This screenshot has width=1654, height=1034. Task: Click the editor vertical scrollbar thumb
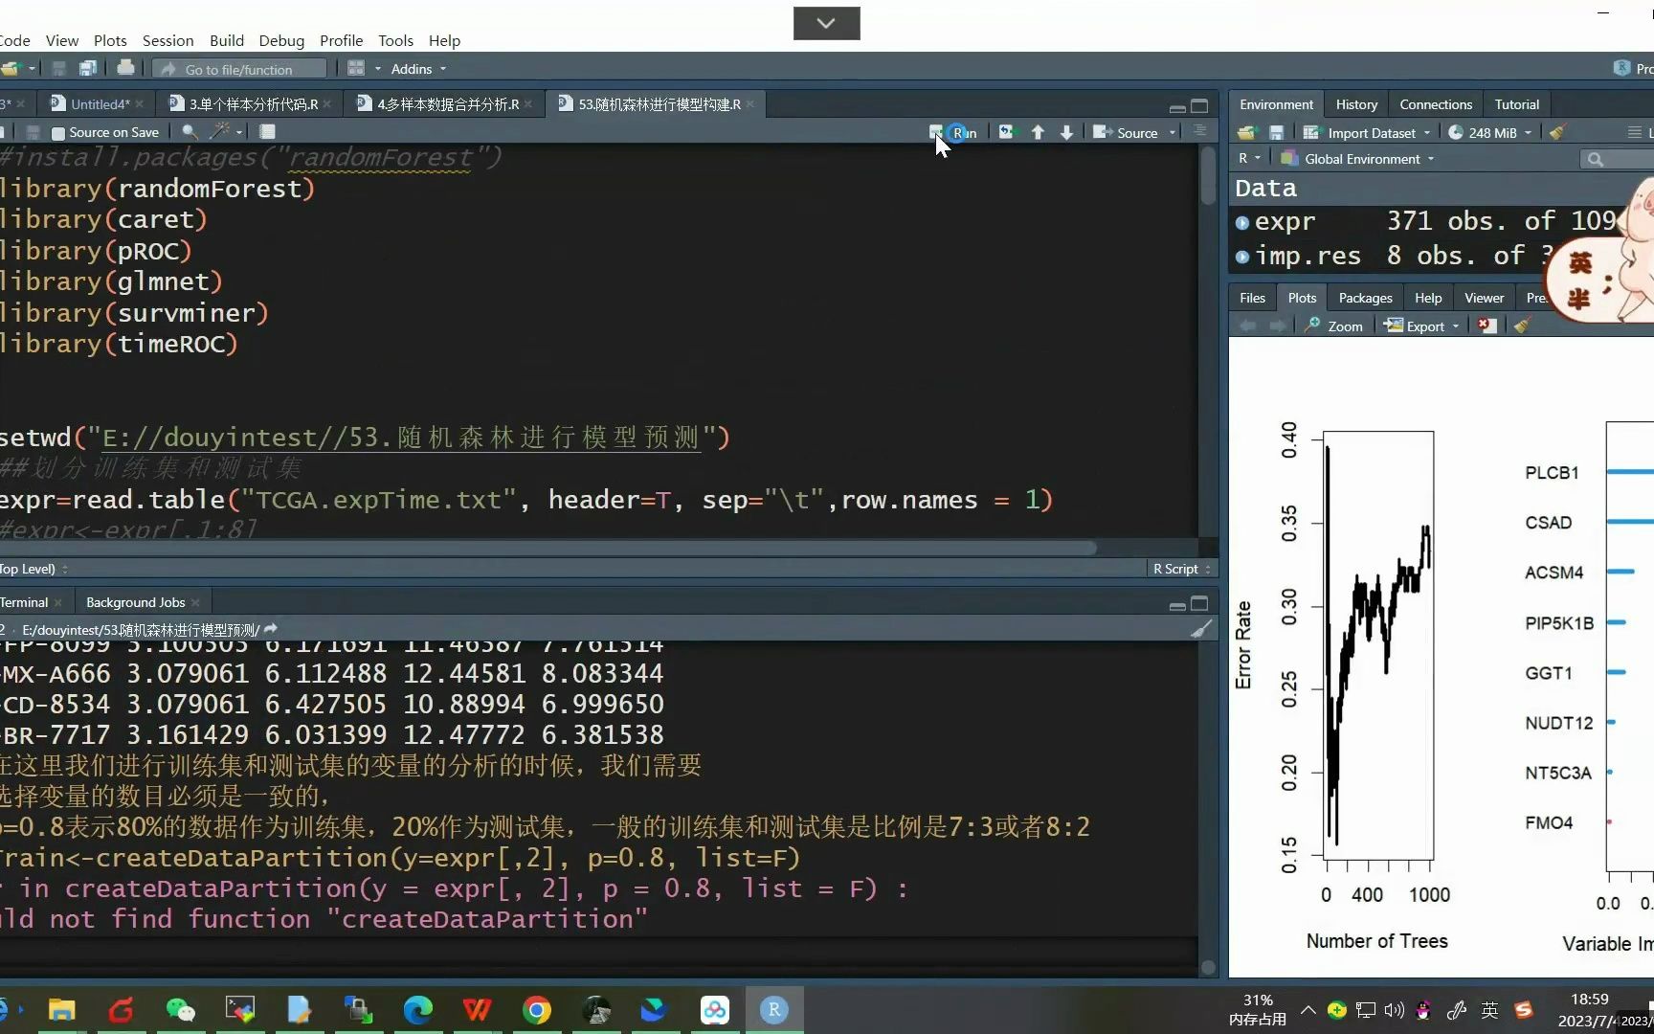pyautogui.click(x=1208, y=175)
